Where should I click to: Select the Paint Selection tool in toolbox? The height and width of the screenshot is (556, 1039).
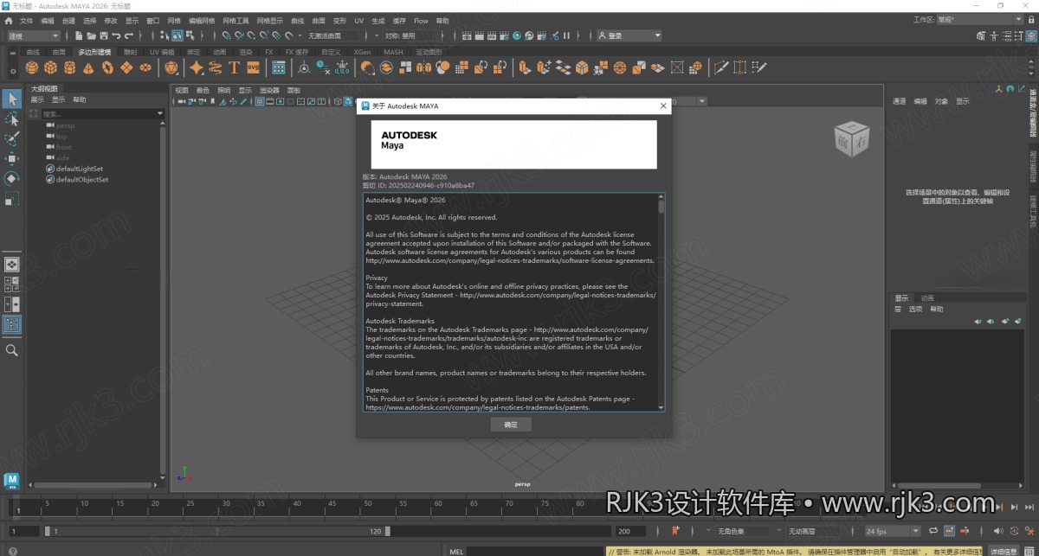coord(12,138)
